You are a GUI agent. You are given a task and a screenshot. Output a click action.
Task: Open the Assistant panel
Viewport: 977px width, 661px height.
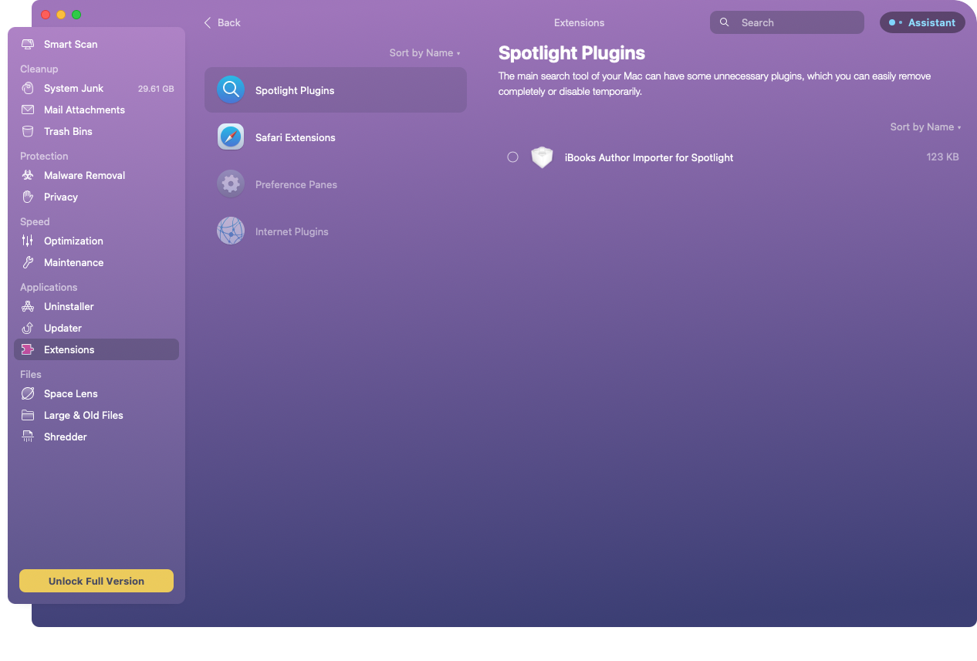(x=922, y=22)
